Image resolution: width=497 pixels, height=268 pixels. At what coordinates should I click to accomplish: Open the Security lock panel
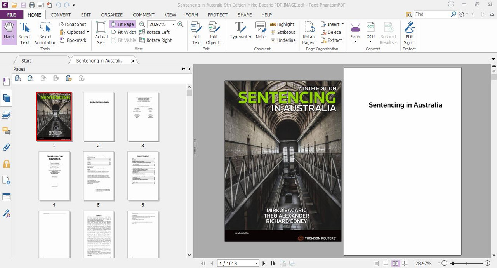tap(6, 164)
